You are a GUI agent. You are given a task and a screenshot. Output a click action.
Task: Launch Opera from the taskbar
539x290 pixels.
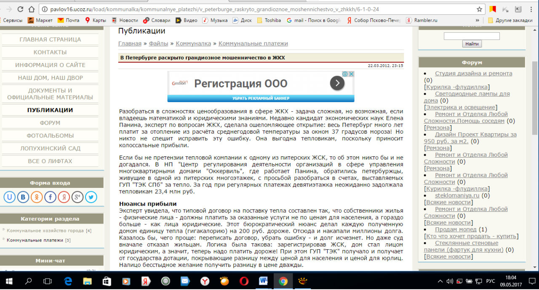click(x=244, y=281)
